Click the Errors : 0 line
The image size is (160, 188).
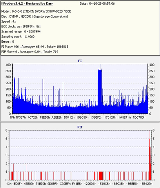[x=8, y=42]
